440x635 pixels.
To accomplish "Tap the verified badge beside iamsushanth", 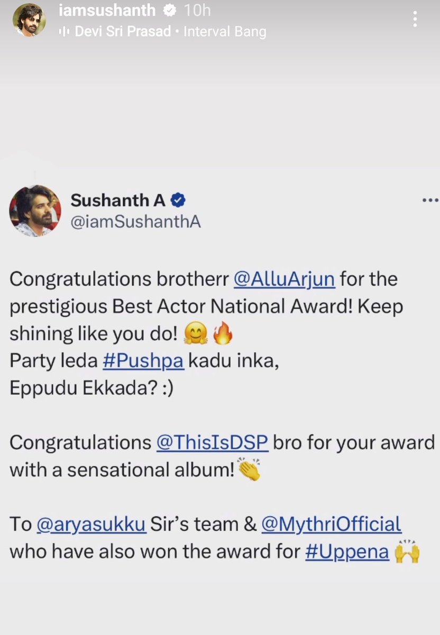I will (170, 11).
